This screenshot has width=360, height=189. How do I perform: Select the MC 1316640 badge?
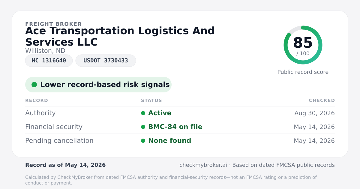point(49,61)
